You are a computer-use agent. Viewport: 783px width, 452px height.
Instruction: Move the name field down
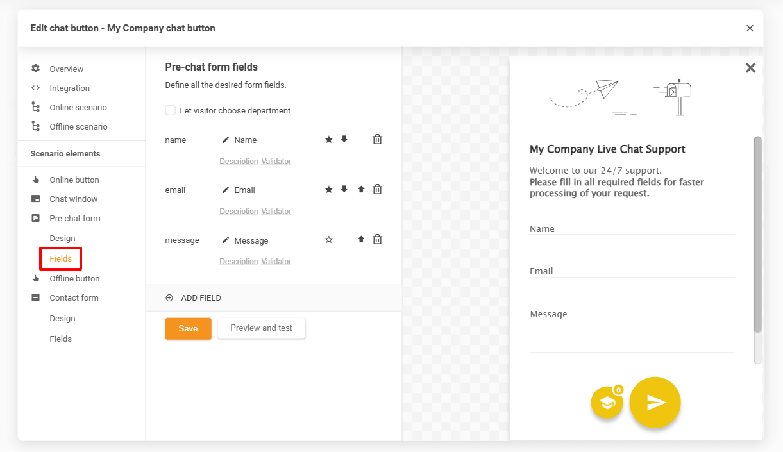pos(344,139)
